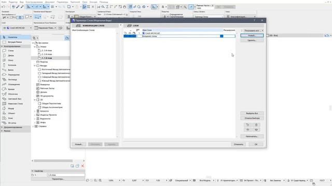Click the story name field in Свойства
332x186 pixels.
[x=66, y=175]
